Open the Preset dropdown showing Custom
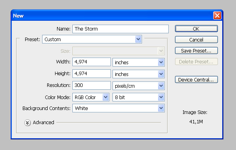This screenshot has height=150, width=236. click(92, 39)
